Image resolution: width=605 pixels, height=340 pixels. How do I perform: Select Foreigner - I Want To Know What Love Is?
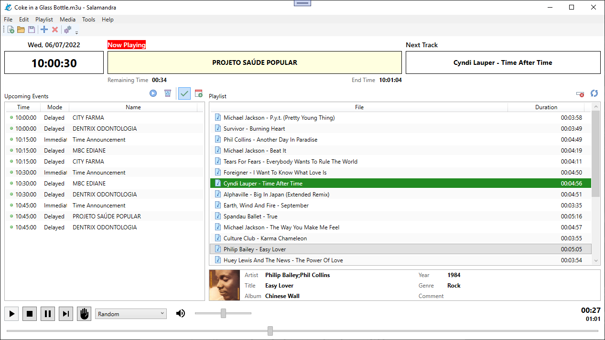click(x=400, y=173)
